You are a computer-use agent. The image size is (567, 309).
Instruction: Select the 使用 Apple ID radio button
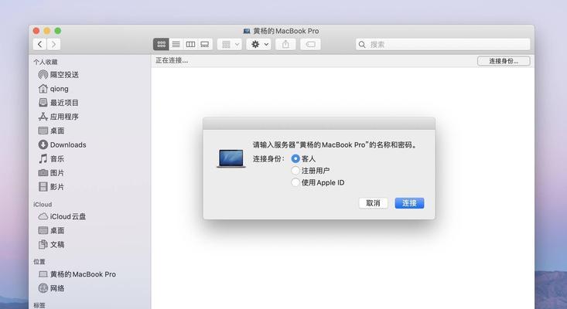pyautogui.click(x=295, y=182)
